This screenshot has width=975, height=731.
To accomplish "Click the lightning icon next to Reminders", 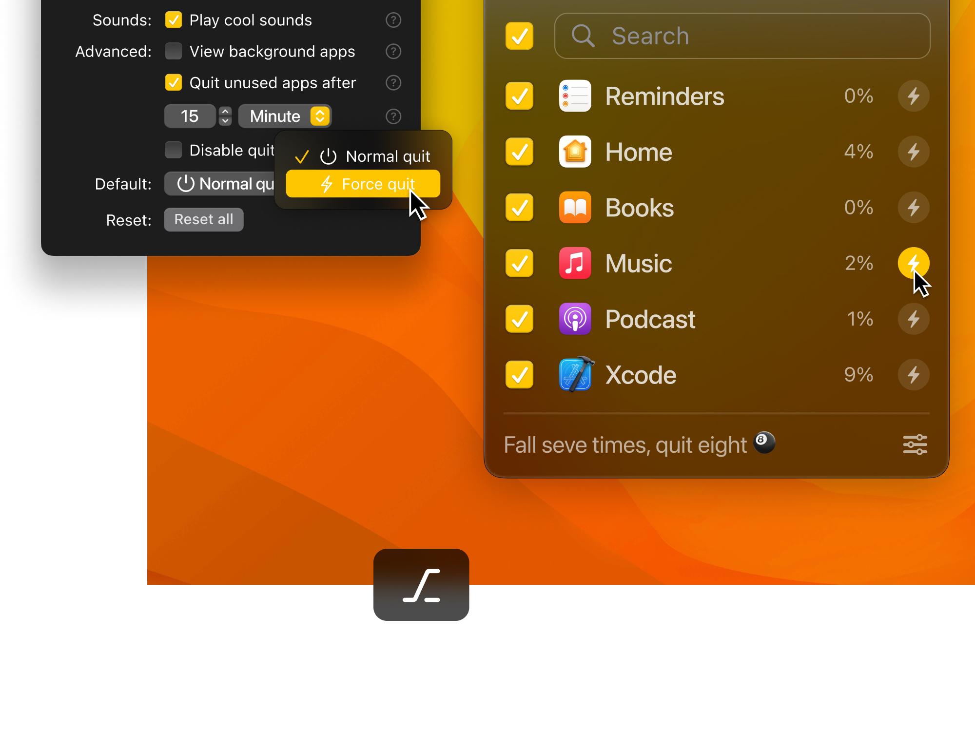I will pyautogui.click(x=913, y=96).
